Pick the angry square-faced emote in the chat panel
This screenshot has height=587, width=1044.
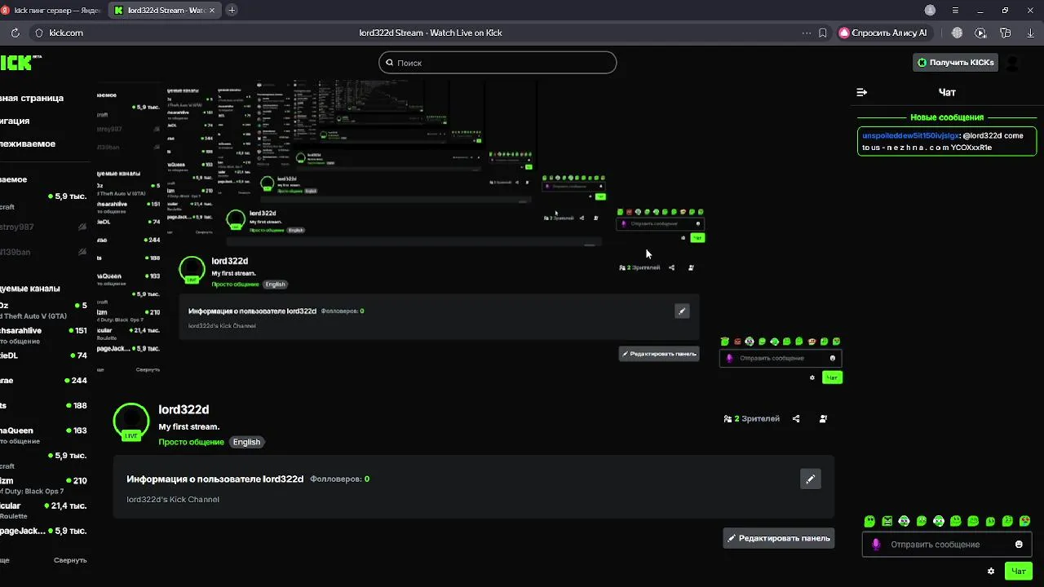pos(887,521)
